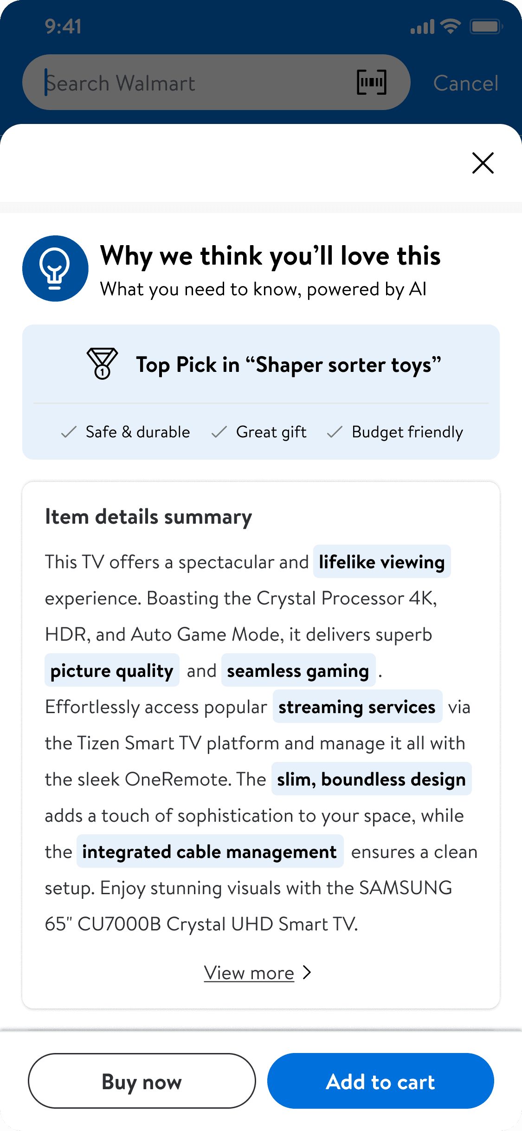Cancel the Walmart search
The height and width of the screenshot is (1131, 522).
tap(465, 83)
